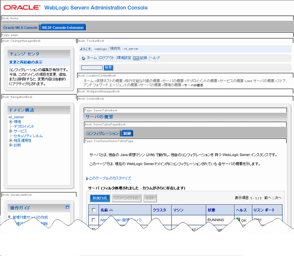The height and width of the screenshot is (256, 294).
Task: Open the 環境設定 link
Action: click(x=124, y=58)
